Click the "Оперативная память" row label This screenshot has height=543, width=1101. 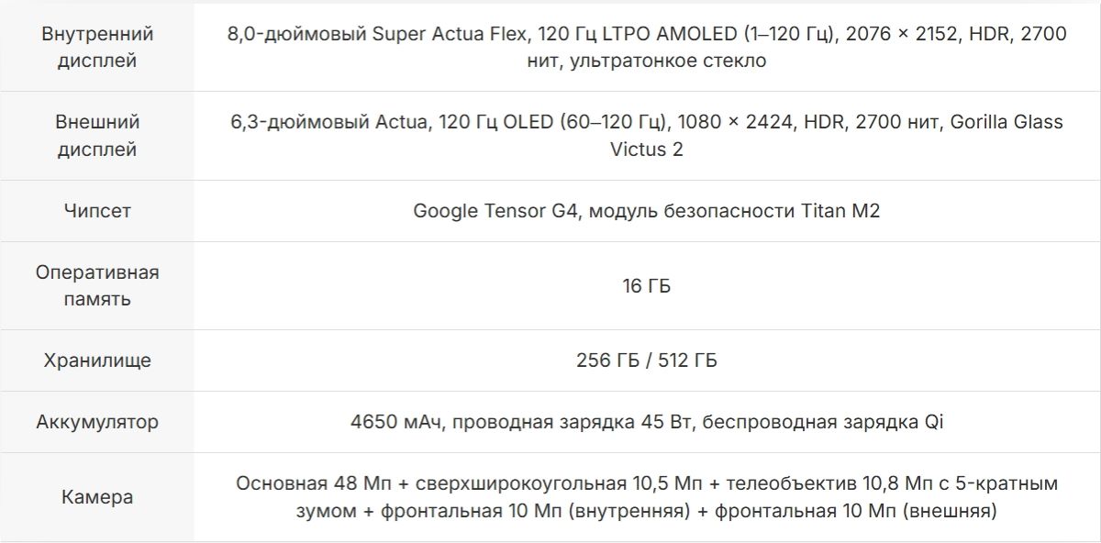97,285
